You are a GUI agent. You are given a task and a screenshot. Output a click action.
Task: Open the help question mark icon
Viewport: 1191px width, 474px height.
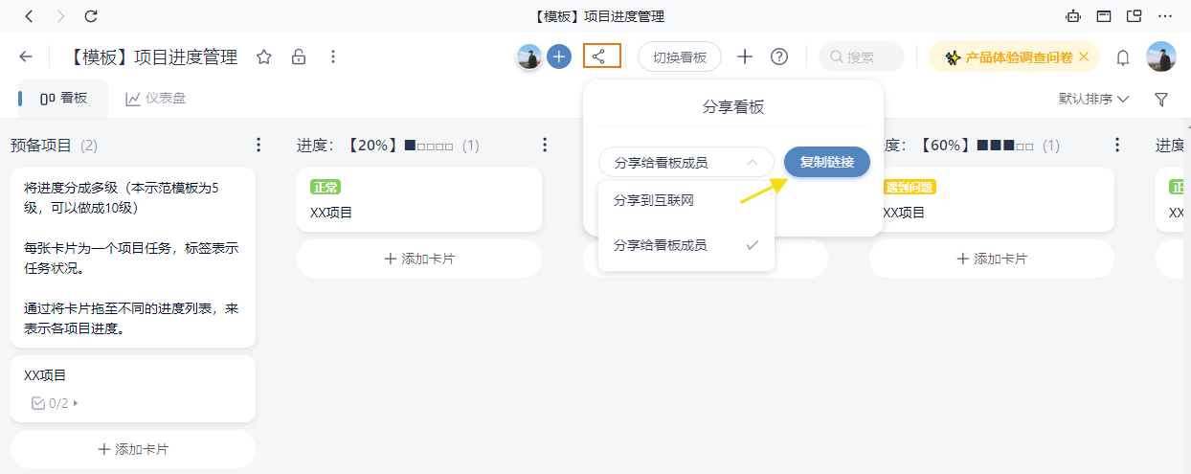coord(779,56)
